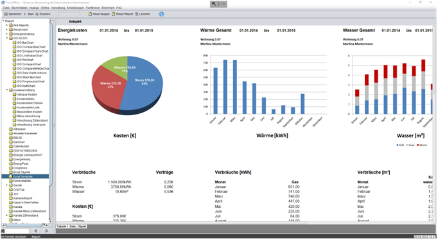
Task: Open the Verwaltung menu
Action: pyautogui.click(x=58, y=8)
